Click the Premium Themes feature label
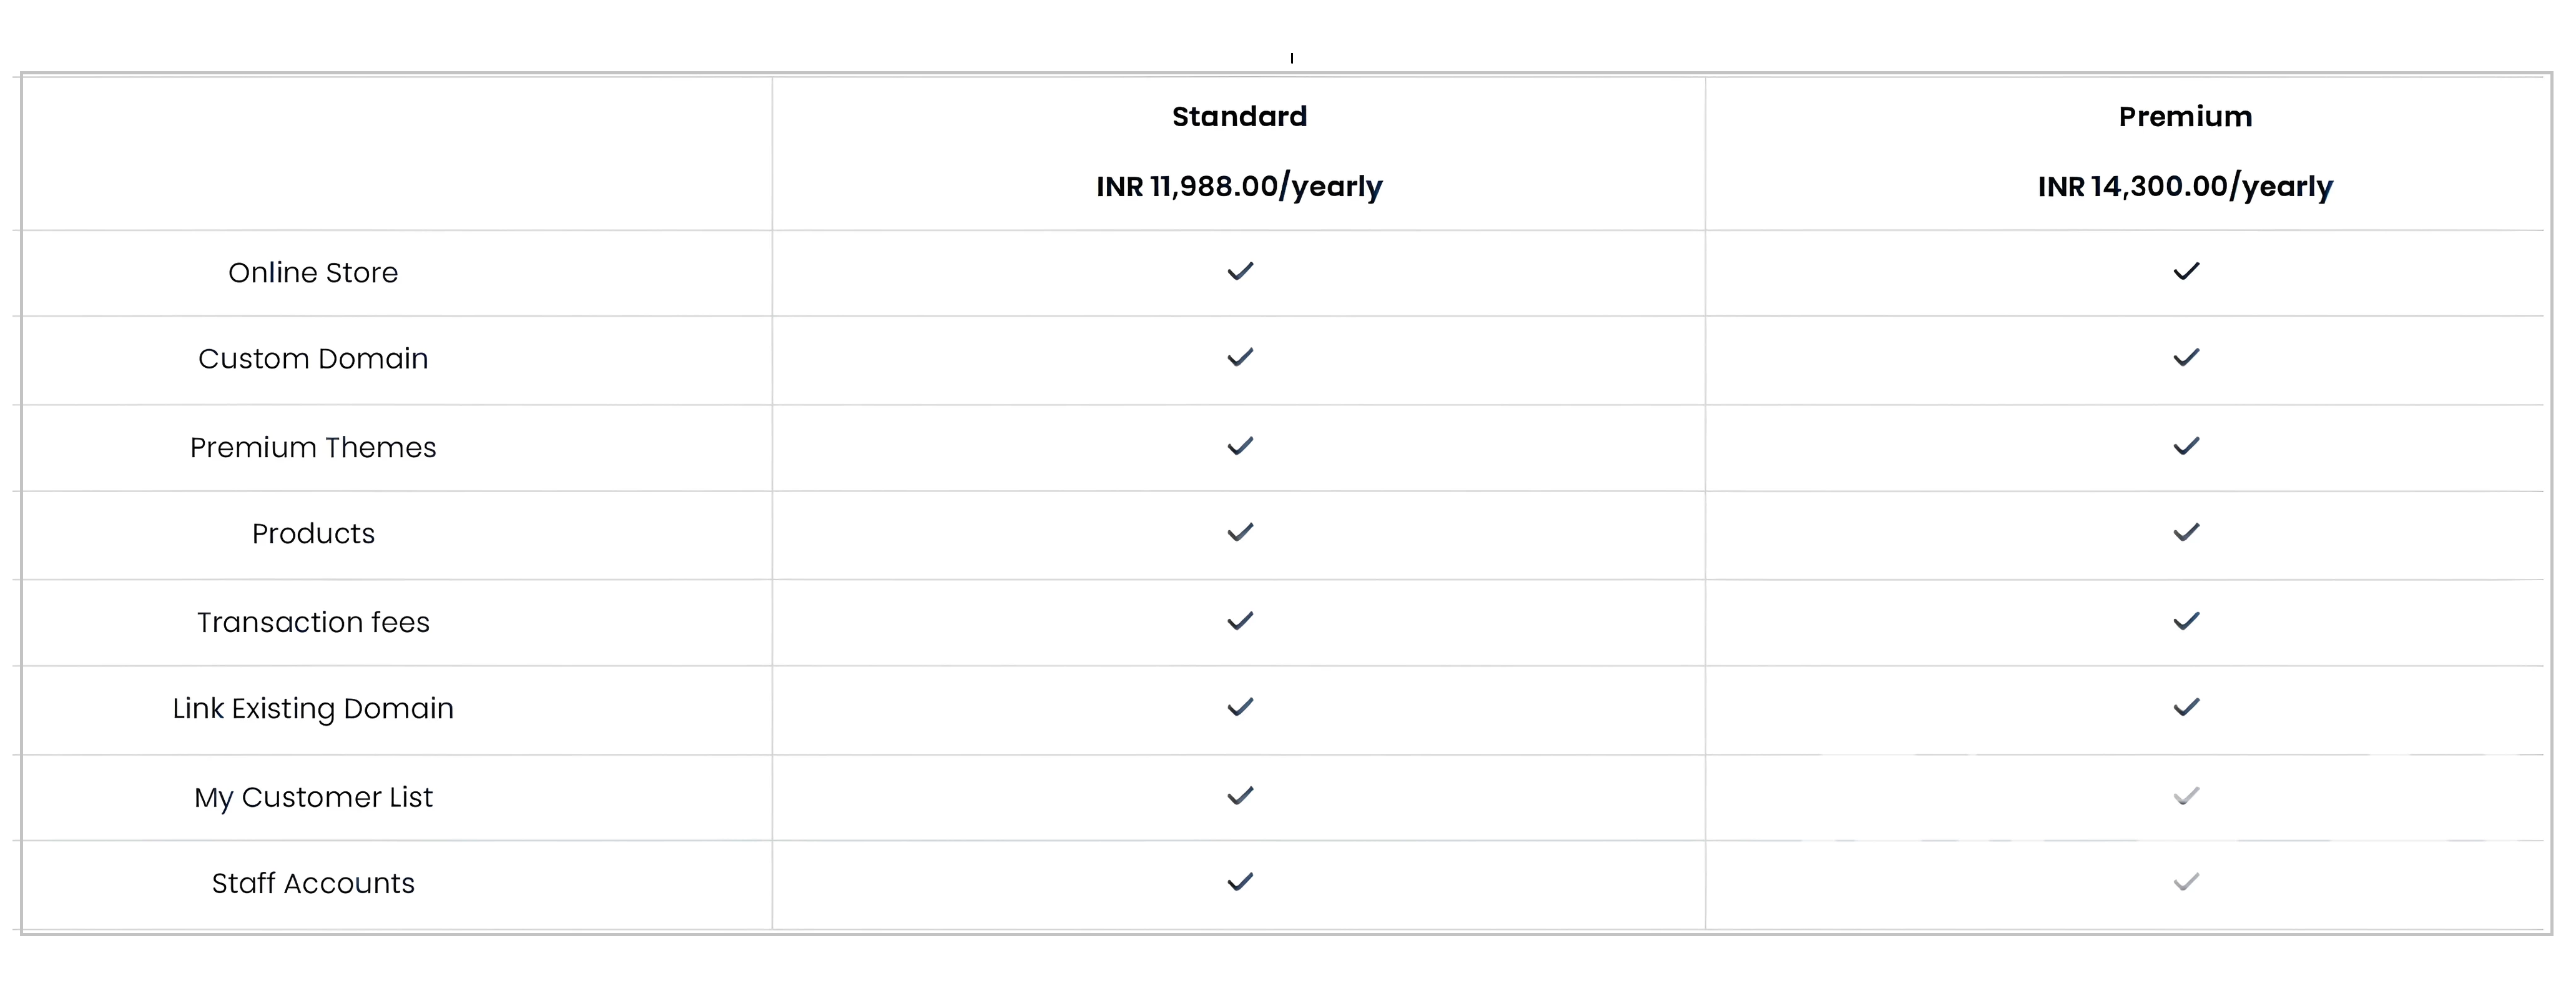Viewport: 2576px width, 983px height. click(313, 447)
